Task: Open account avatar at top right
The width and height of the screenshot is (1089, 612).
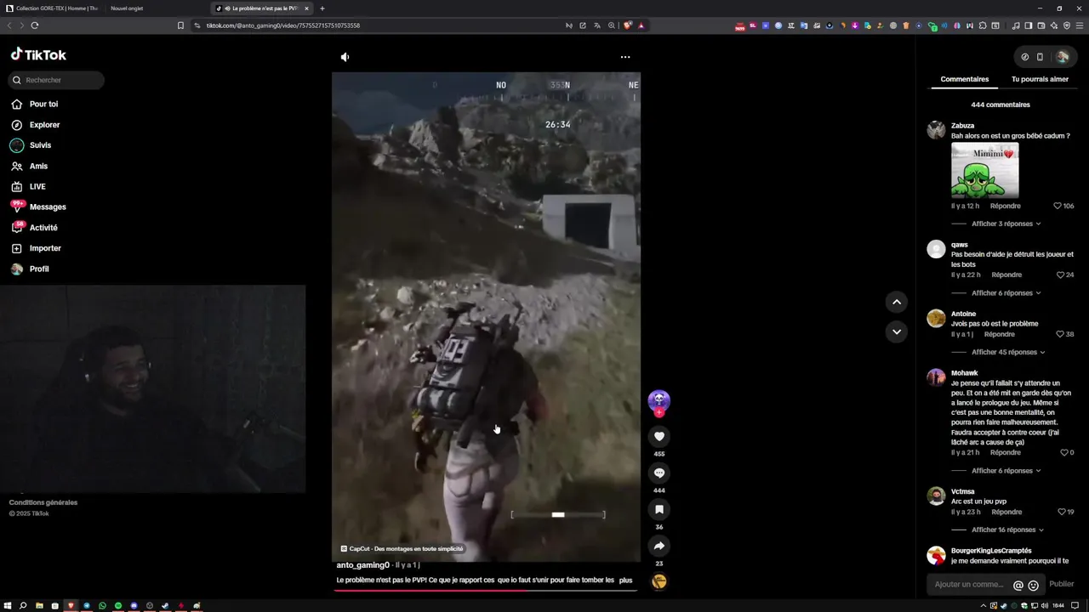Action: (x=1063, y=57)
